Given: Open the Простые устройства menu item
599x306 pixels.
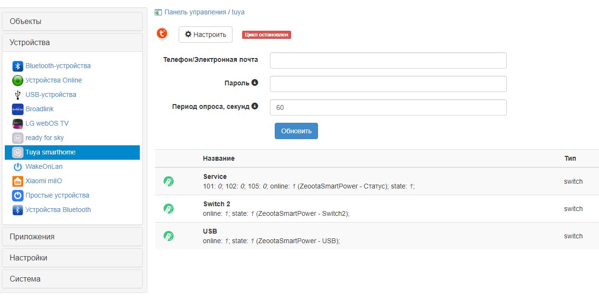Looking at the screenshot, I should tap(57, 196).
